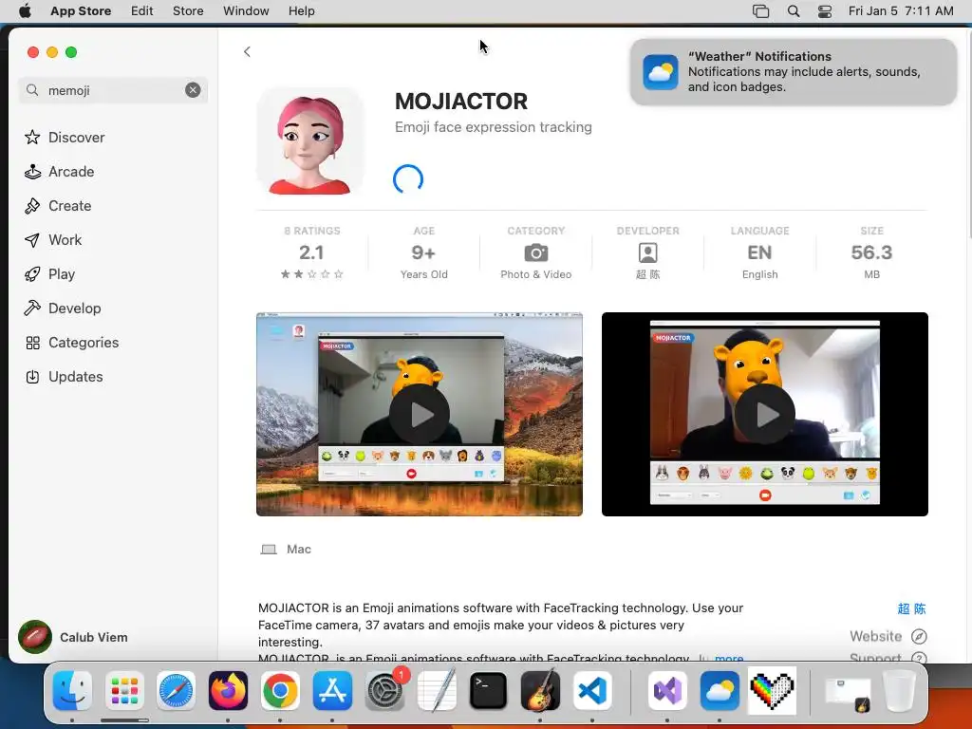Open Visual Studio Code from the Dock

[592, 691]
